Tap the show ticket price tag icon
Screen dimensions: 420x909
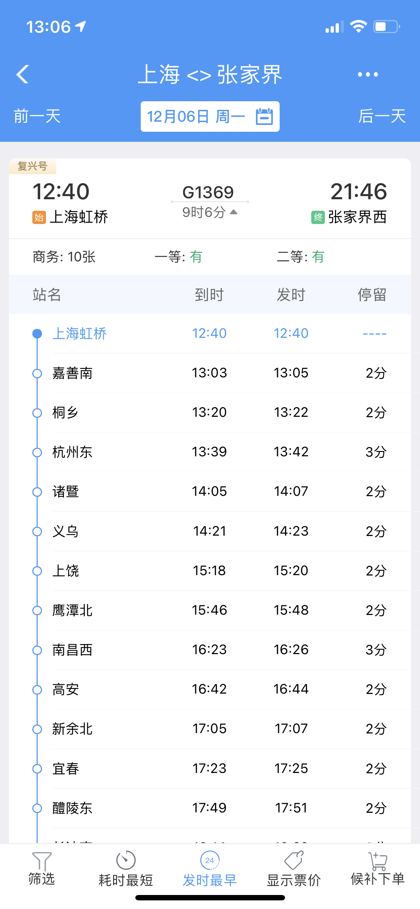pos(294,860)
